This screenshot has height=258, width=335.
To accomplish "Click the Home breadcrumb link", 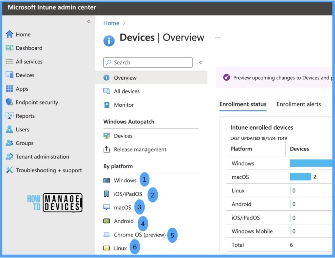I will (x=111, y=23).
